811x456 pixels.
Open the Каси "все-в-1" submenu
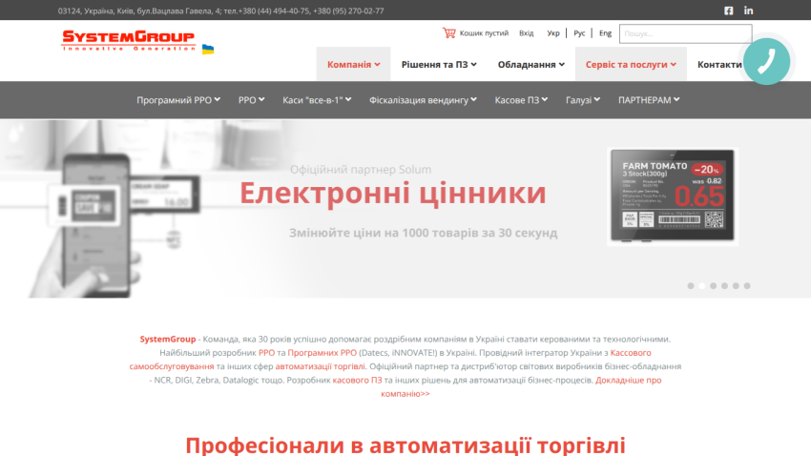(x=317, y=100)
